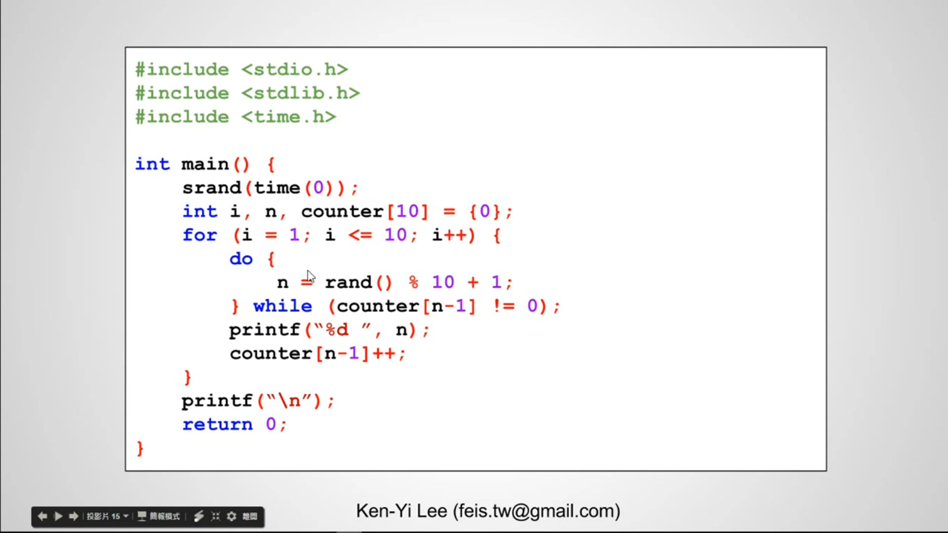Screen dimensions: 948x533
Task: Go to the previous slide arrow
Action: 42,516
